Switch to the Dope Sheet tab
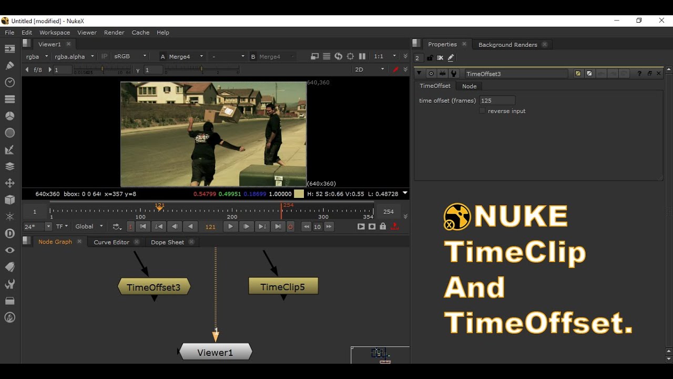 click(167, 242)
